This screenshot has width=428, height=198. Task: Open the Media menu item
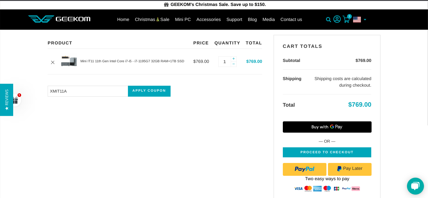tap(269, 19)
